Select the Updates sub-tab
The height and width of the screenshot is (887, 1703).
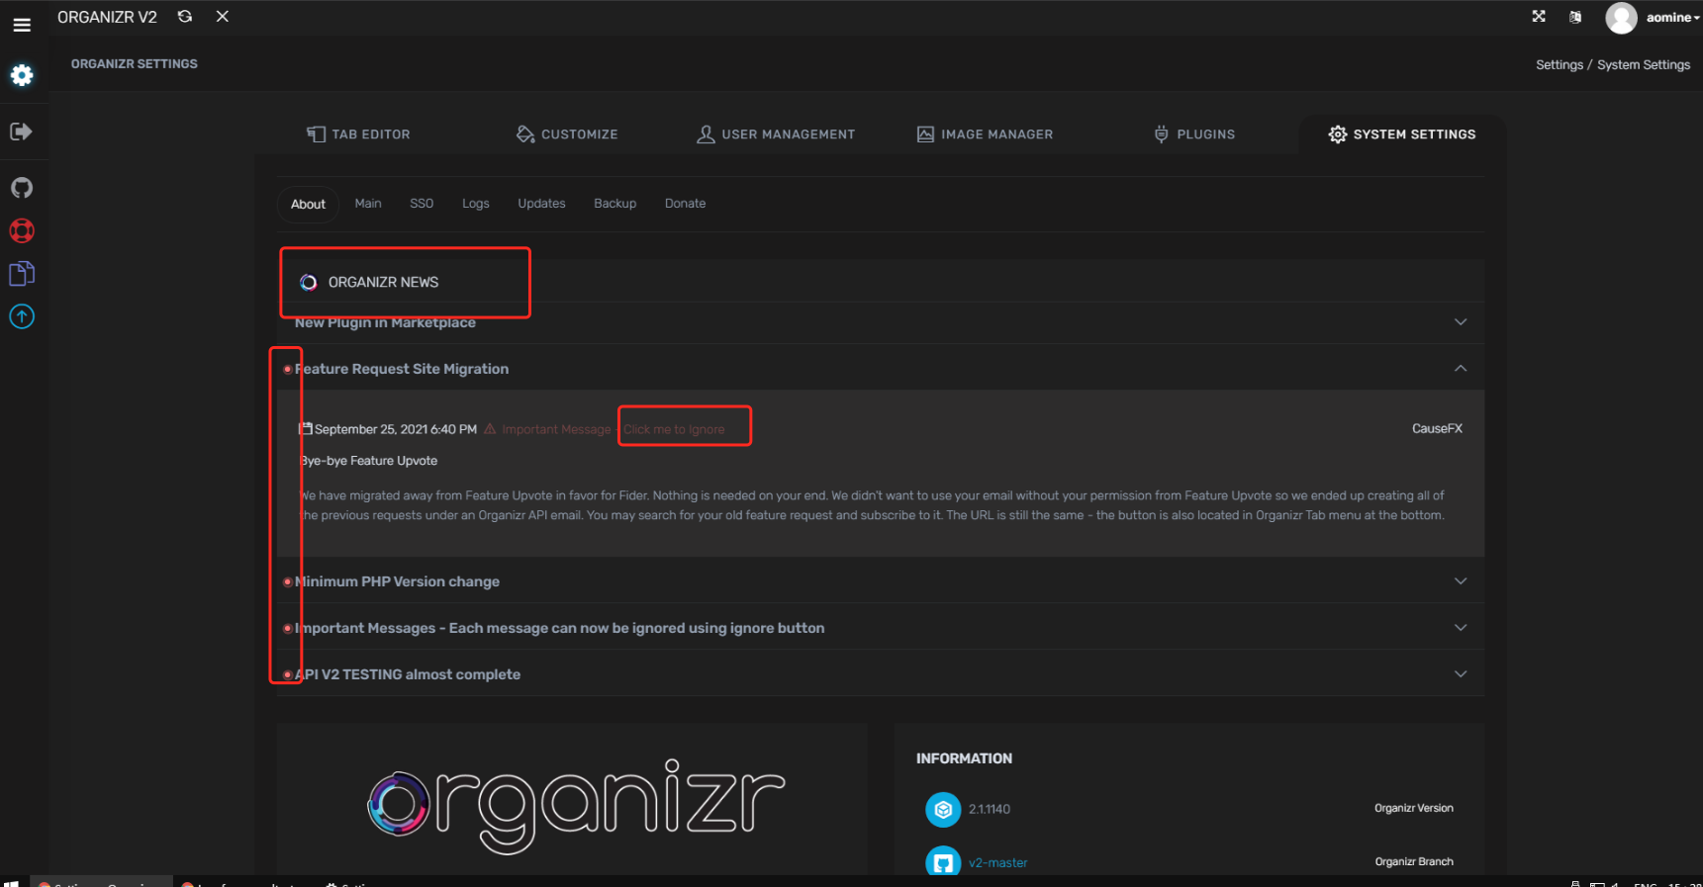tap(541, 204)
